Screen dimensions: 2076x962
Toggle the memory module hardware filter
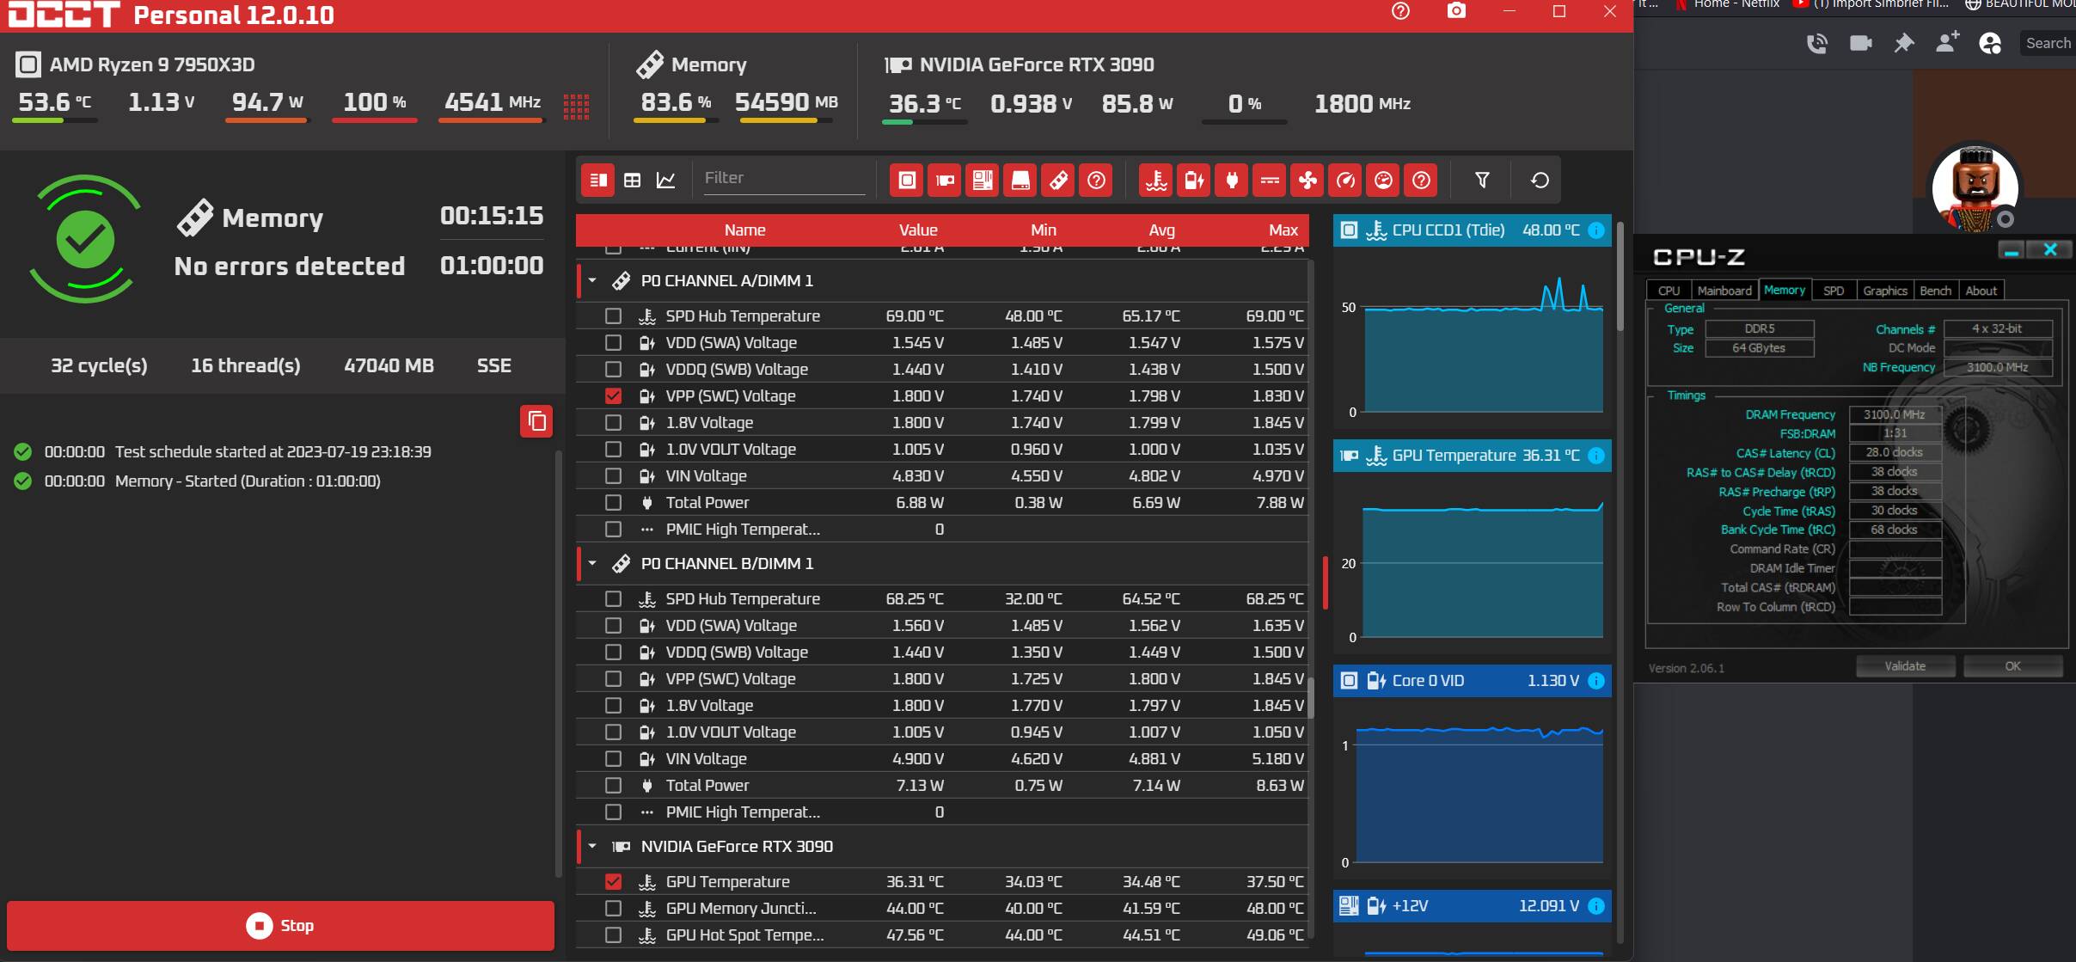point(1058,180)
